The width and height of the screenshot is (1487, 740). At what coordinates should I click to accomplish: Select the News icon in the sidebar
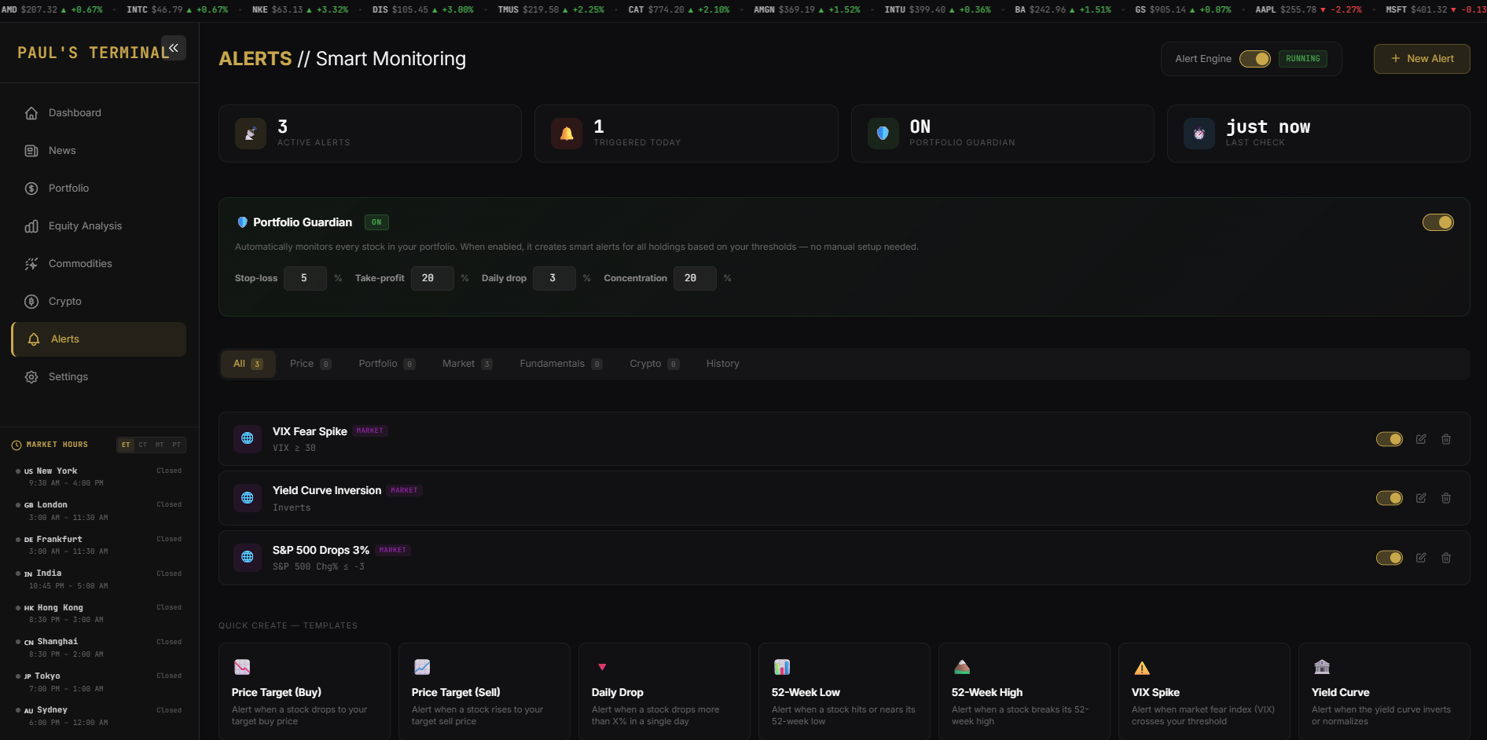(x=31, y=150)
